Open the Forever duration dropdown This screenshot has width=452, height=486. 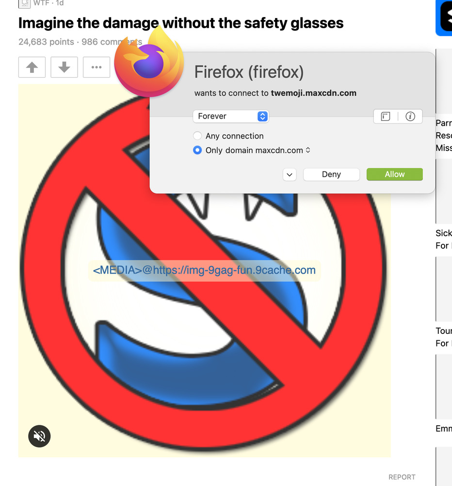pos(231,116)
